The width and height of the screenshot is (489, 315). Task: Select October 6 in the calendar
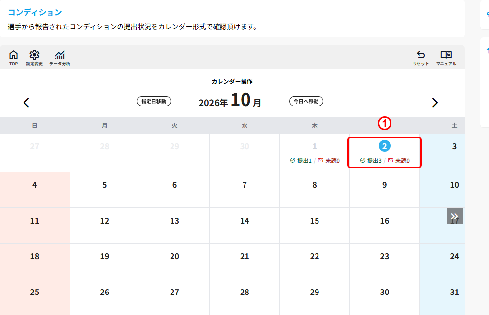[x=174, y=185]
